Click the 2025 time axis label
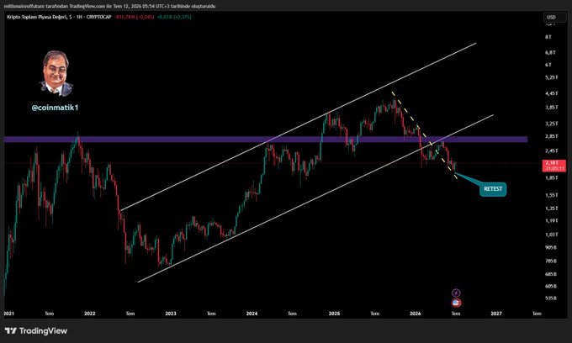 [334, 314]
